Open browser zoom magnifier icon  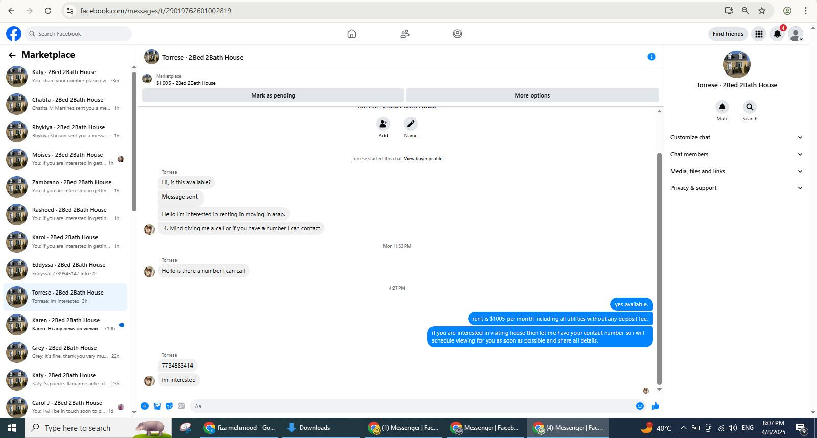[746, 11]
